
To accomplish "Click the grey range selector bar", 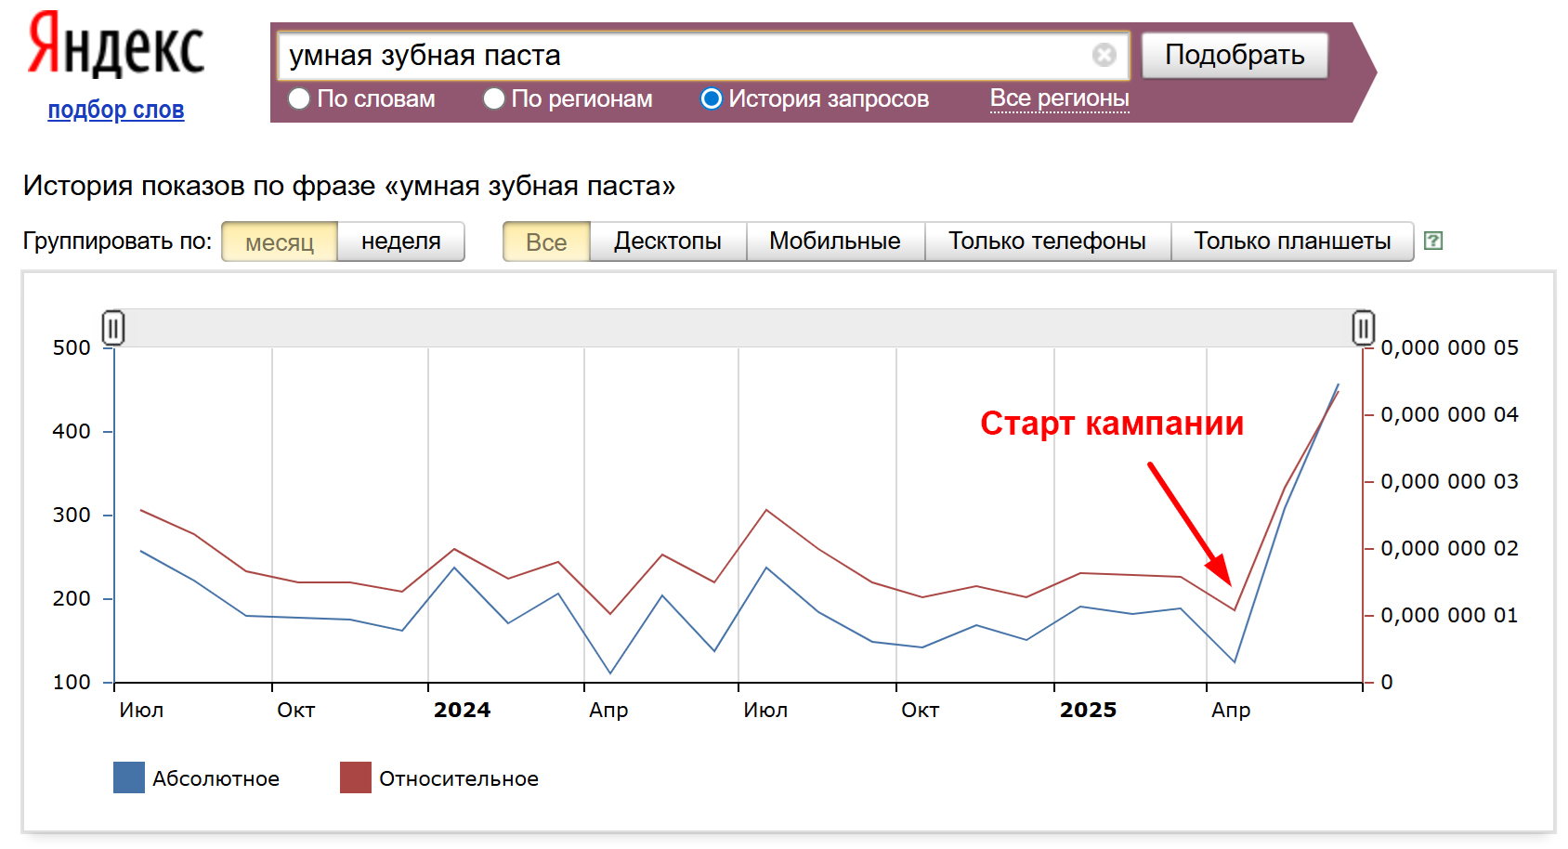I will tap(738, 328).
